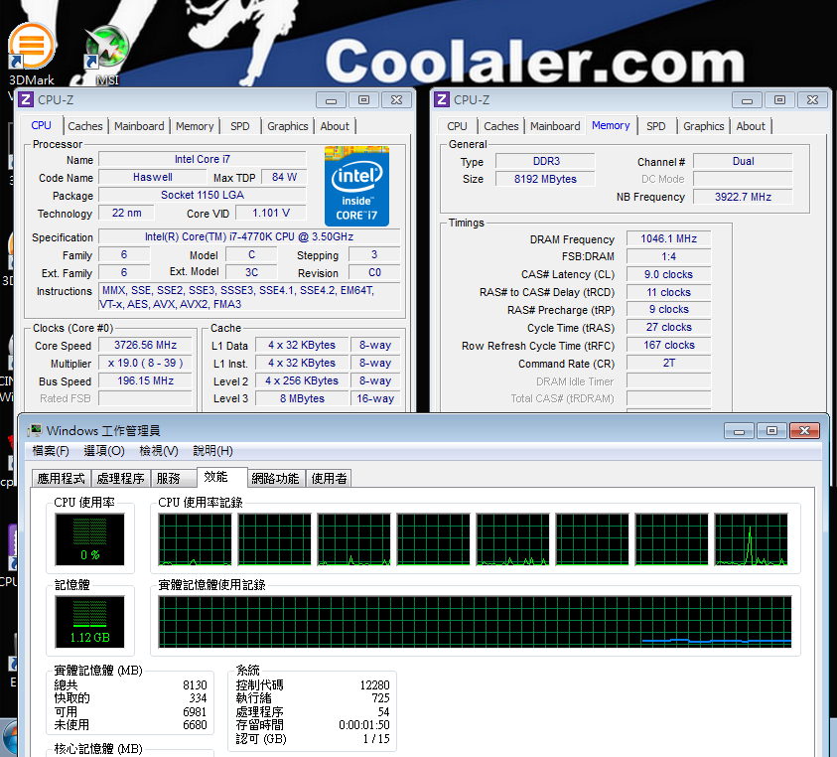
Task: Click the Max TDP value 84 W
Action: pyautogui.click(x=284, y=178)
